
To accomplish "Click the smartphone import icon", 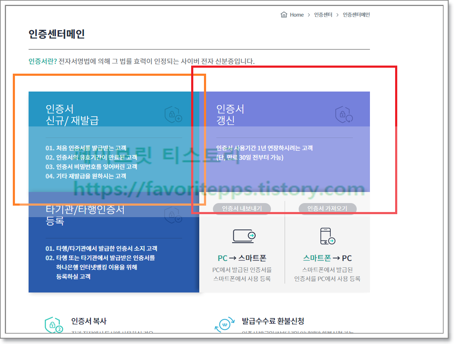I will coord(327,236).
